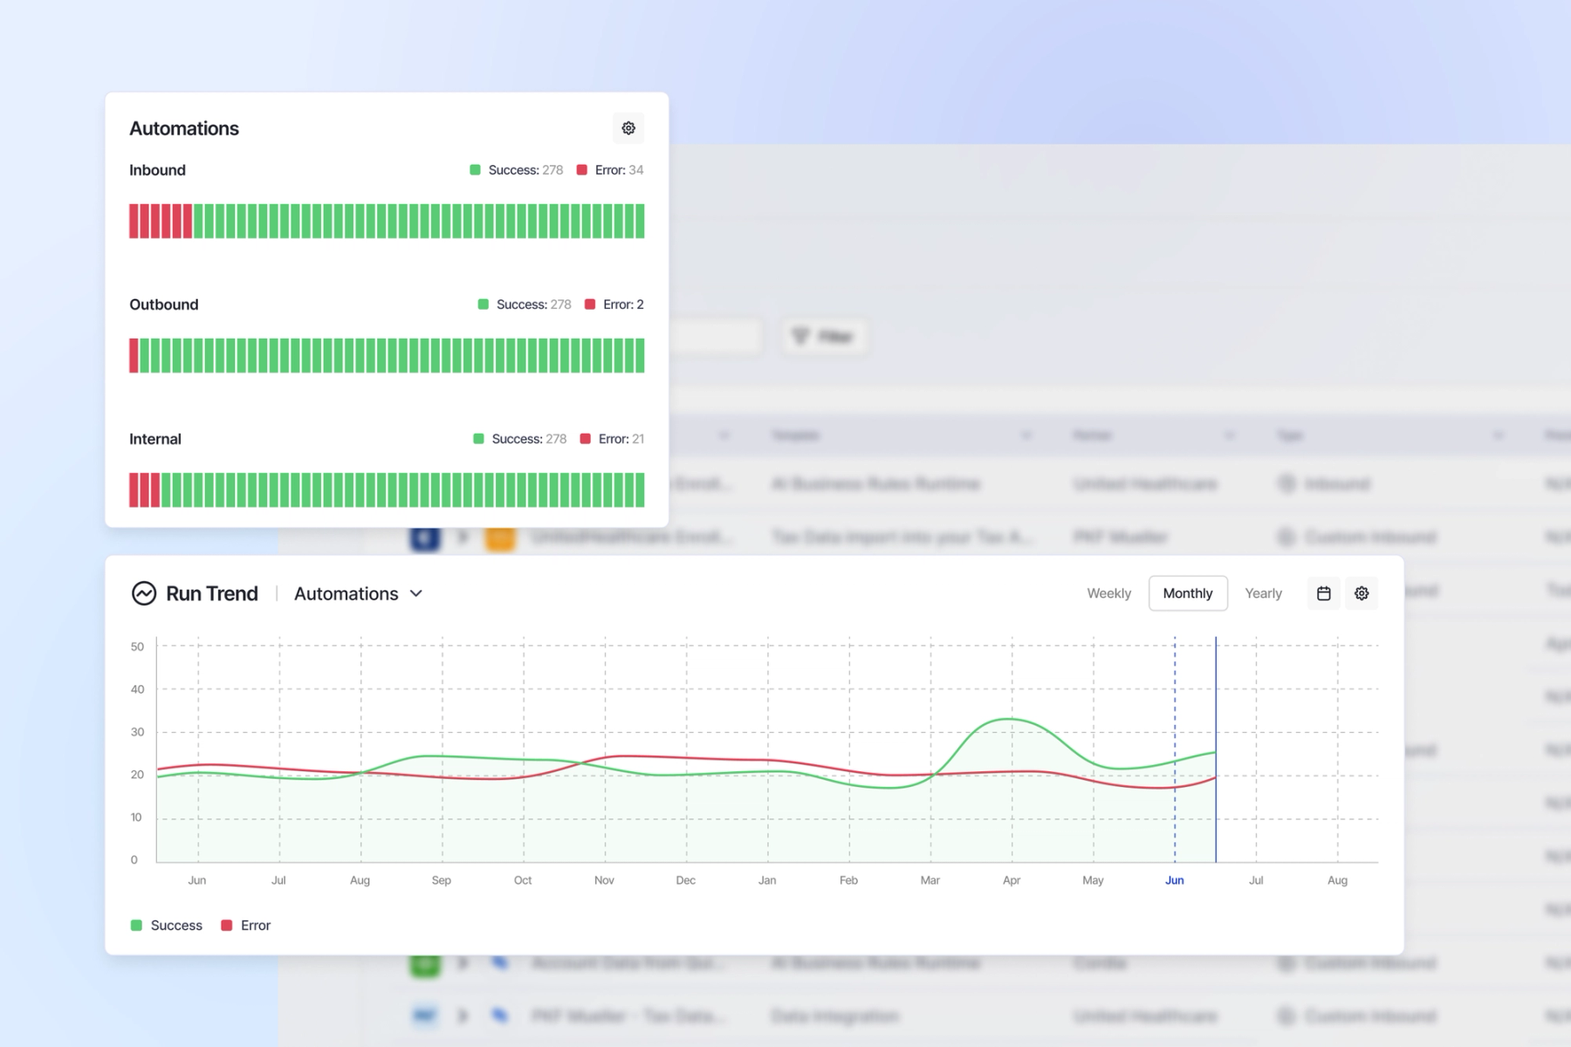Toggle the Success series in the chart legend
This screenshot has height=1047, width=1571.
coord(166,926)
